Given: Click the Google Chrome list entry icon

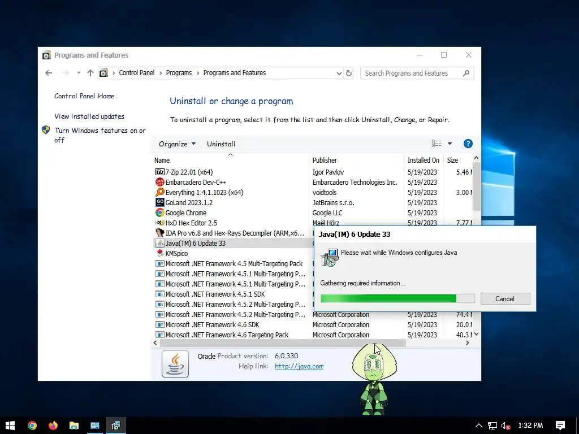Looking at the screenshot, I should click(x=160, y=212).
